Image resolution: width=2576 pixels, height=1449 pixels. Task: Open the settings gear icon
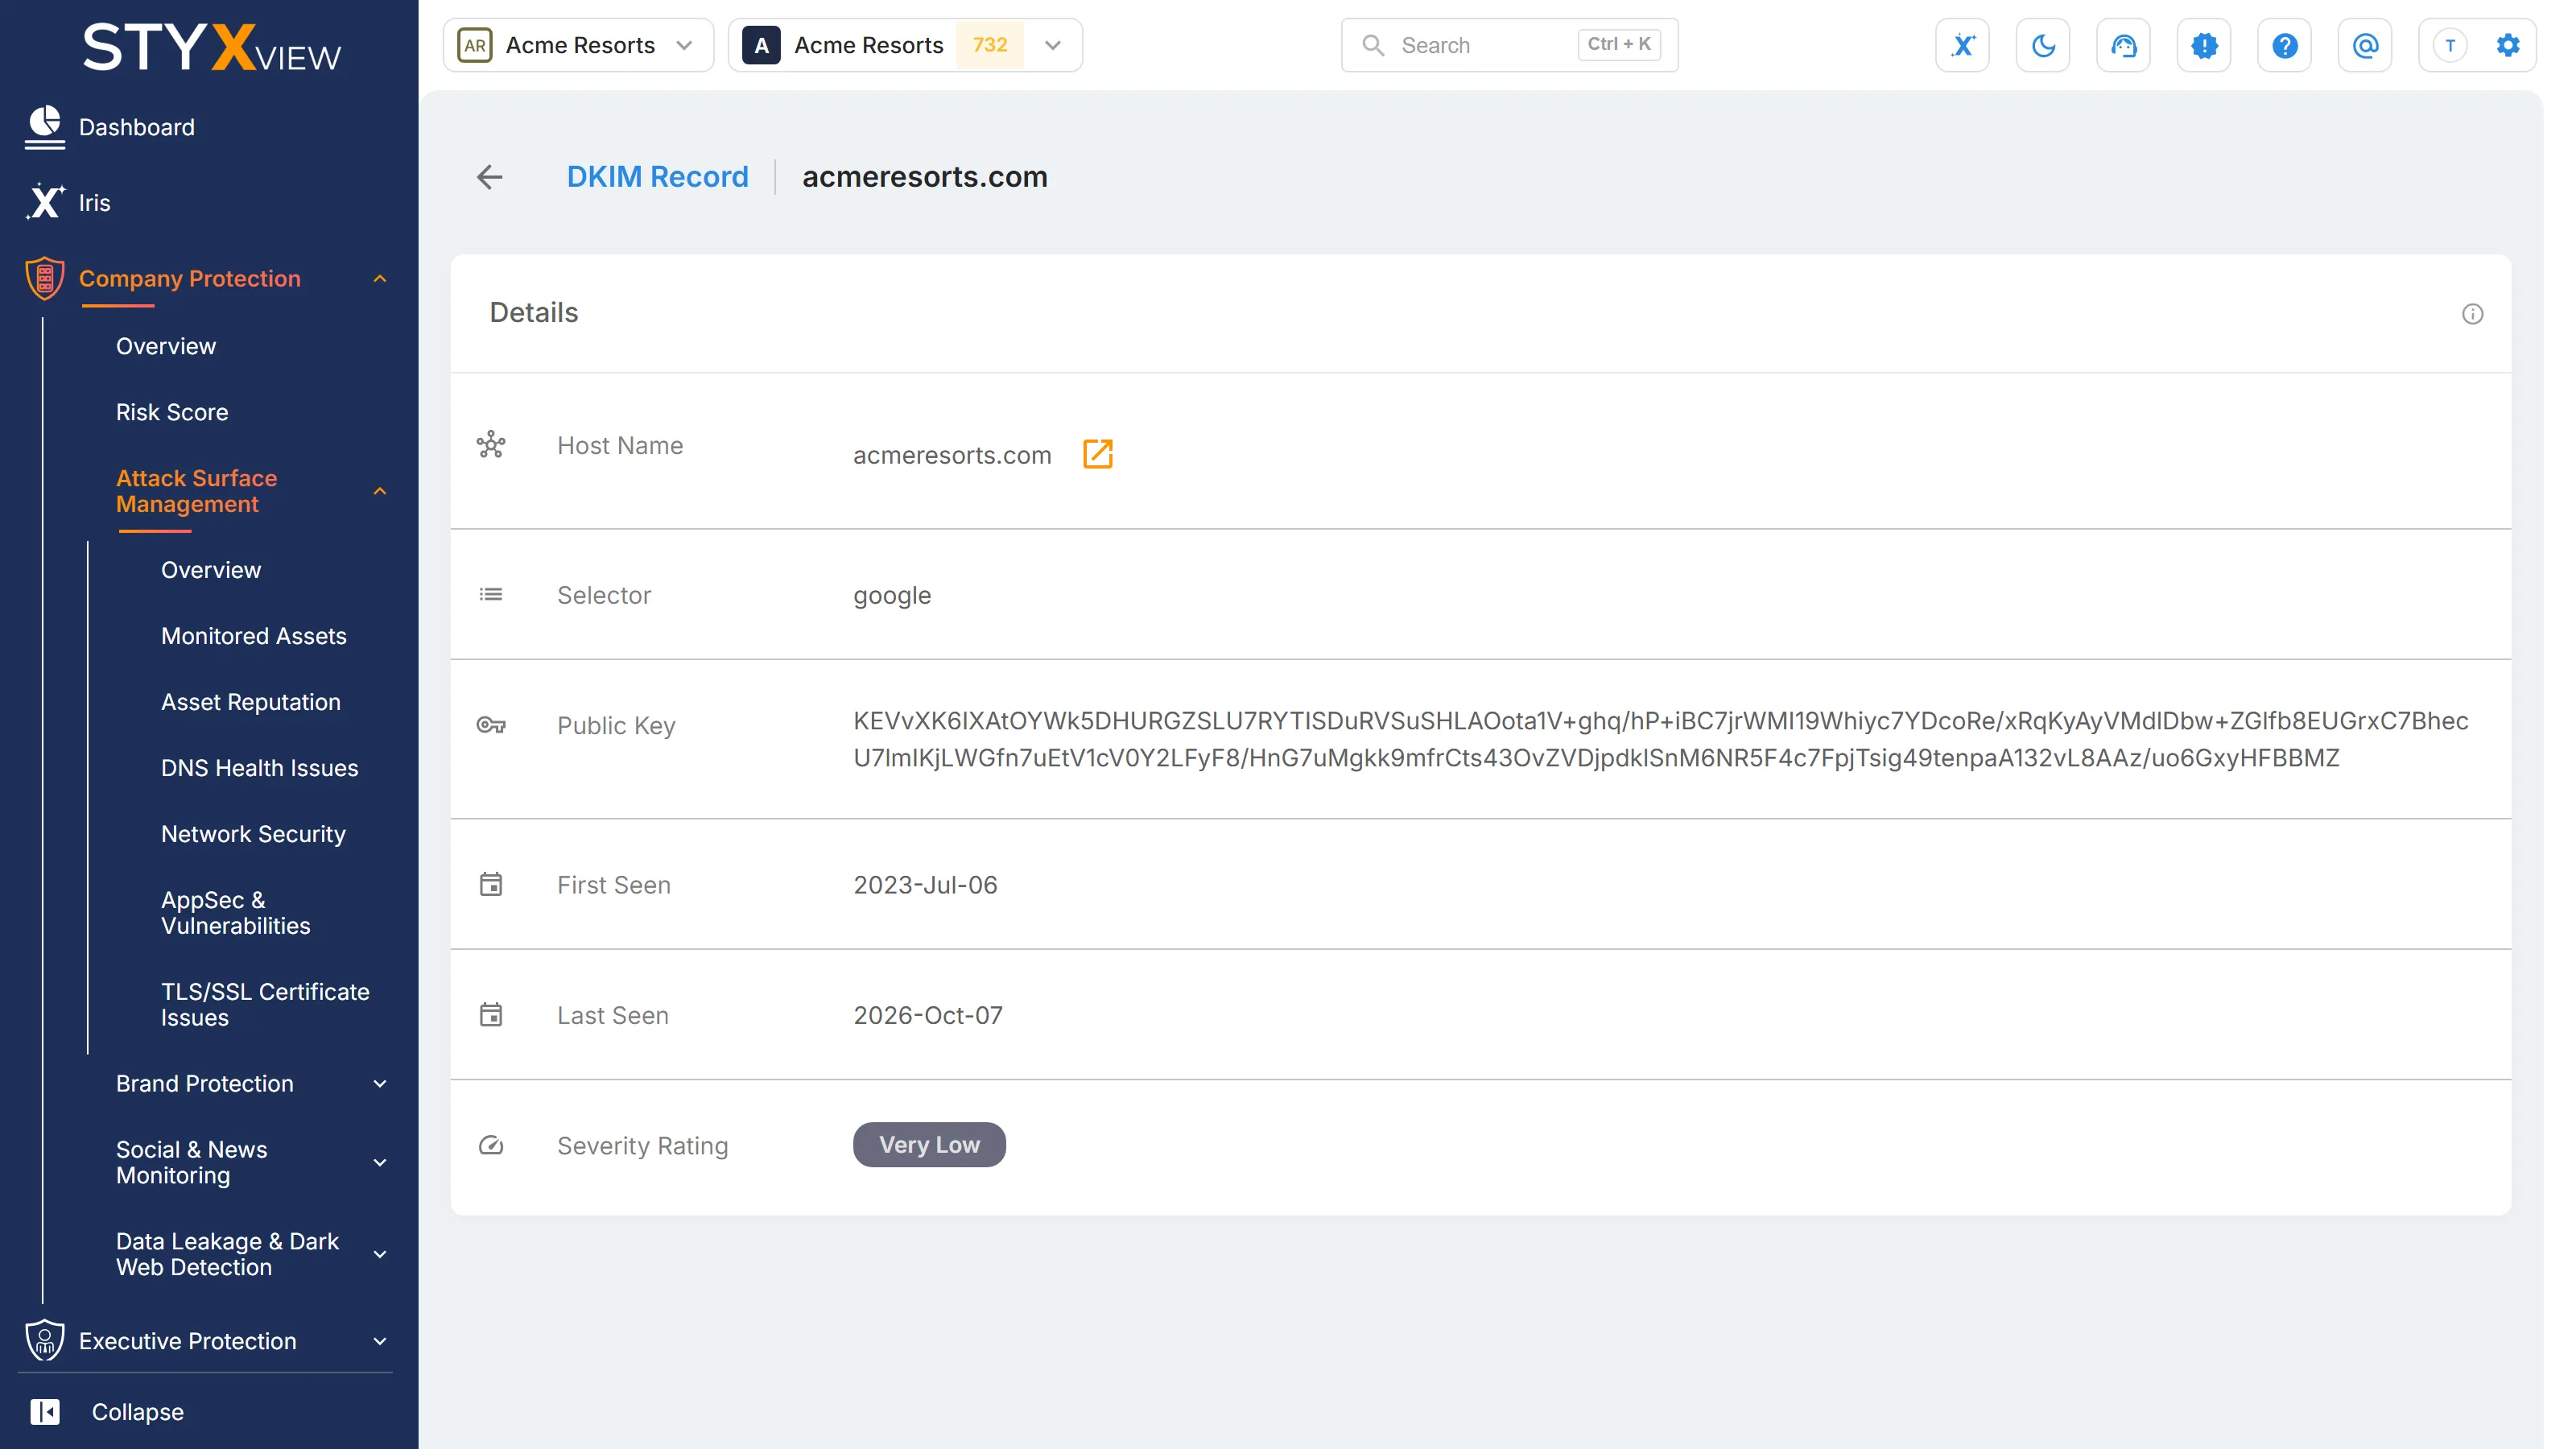coord(2507,45)
